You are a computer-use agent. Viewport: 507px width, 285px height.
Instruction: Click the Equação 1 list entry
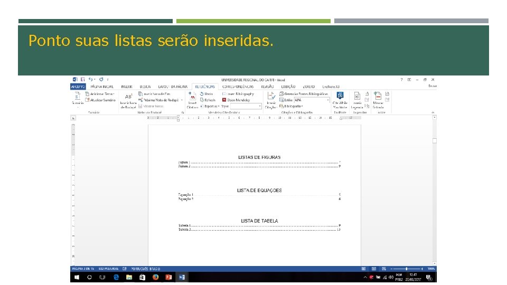[x=259, y=195]
